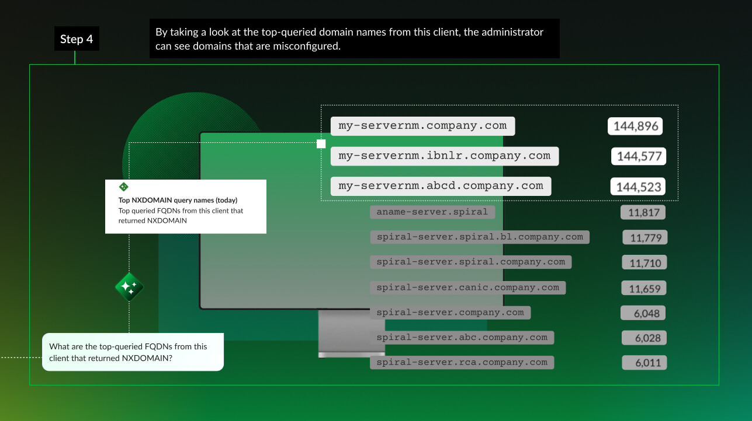Click the administrator misconfigured domains caption
Image resolution: width=752 pixels, height=421 pixels.
click(354, 38)
